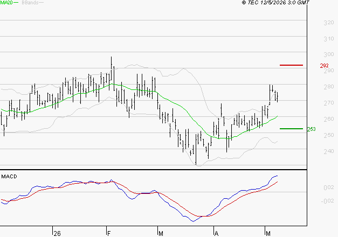Click the 240 price axis label
Image resolution: width=338 pixels, height=237 pixels.
tap(329, 151)
